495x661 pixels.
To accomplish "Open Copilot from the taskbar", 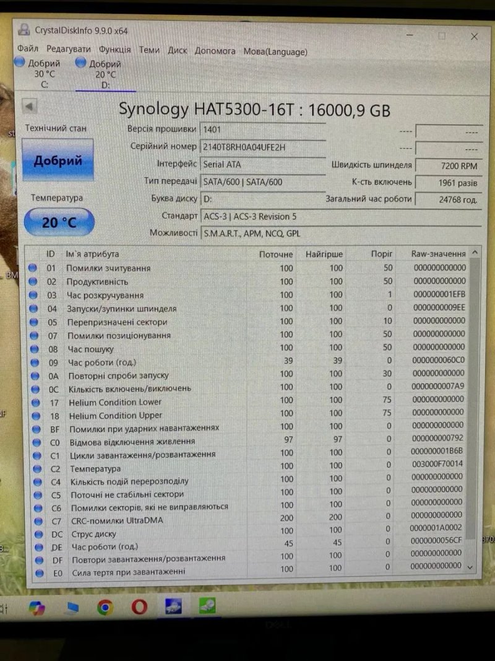I will tap(37, 608).
